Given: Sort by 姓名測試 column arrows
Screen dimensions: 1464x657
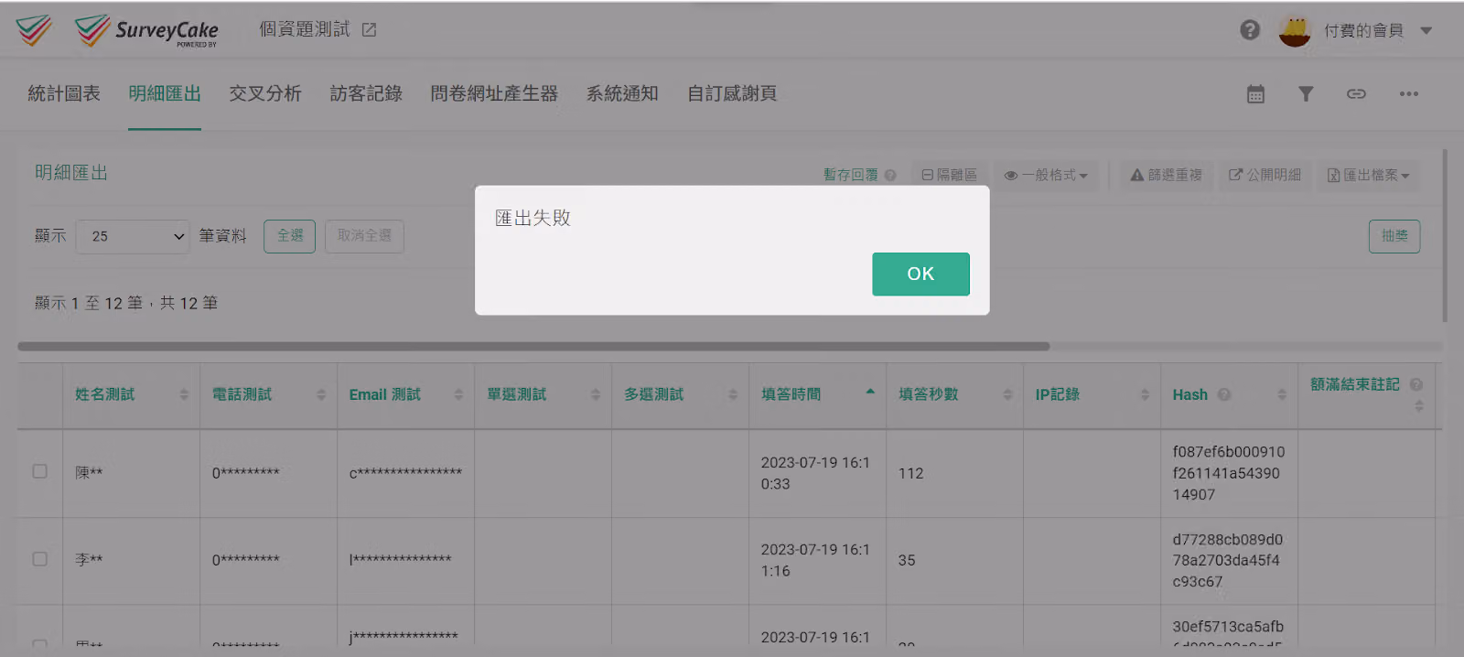Looking at the screenshot, I should [184, 394].
